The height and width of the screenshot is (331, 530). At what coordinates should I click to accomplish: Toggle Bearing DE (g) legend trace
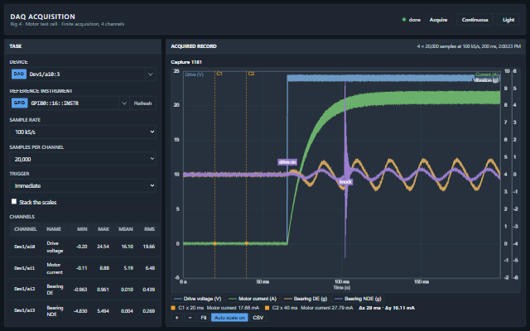tap(306, 299)
